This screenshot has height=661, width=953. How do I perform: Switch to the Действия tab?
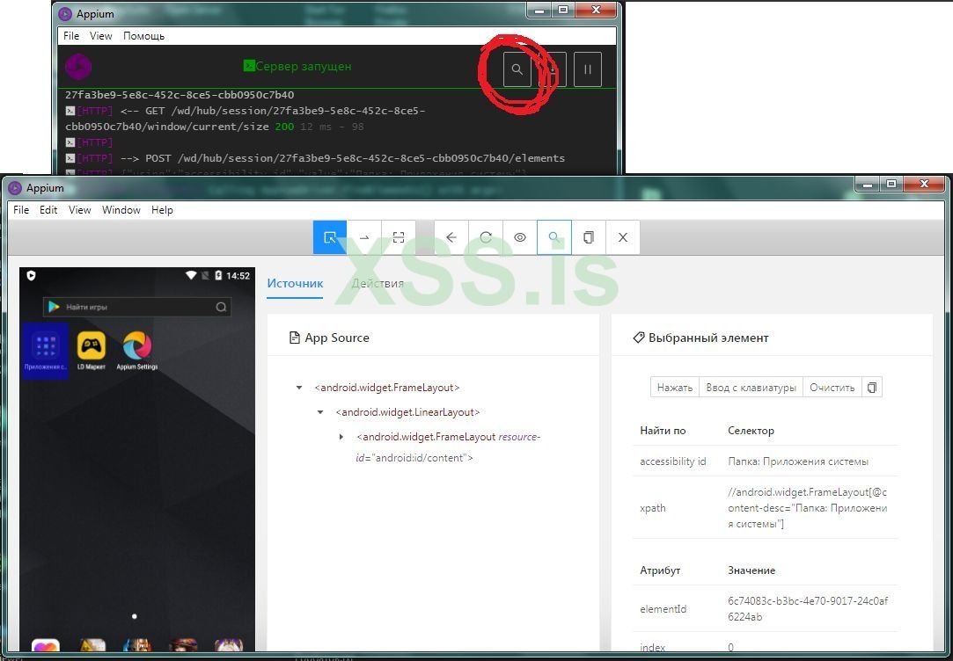(x=378, y=283)
